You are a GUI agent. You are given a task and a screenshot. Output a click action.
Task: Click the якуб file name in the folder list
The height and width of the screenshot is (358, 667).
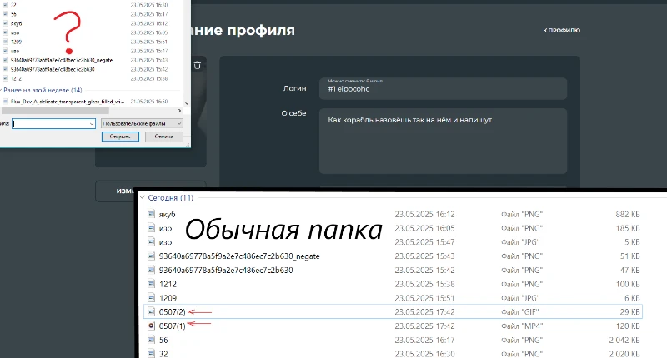coord(168,215)
